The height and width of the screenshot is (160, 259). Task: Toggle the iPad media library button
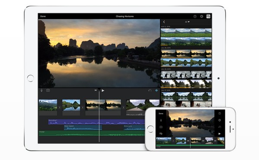(x=208, y=16)
